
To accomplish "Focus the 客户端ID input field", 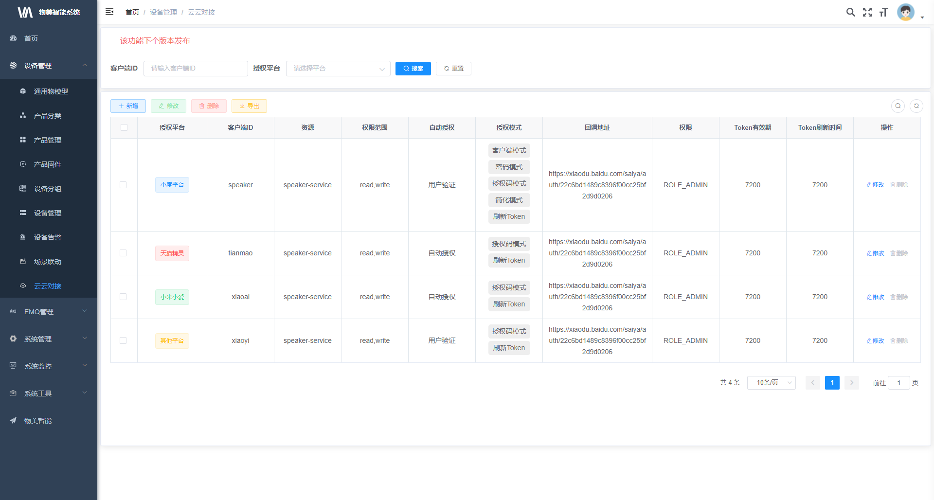I will click(196, 69).
